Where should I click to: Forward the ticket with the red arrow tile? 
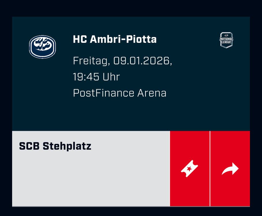[x=230, y=168]
